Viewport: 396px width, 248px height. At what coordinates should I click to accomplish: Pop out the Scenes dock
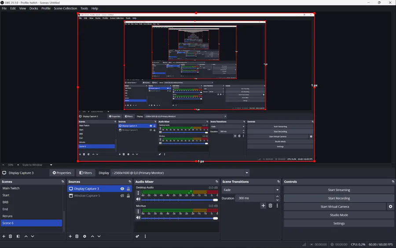point(62,181)
